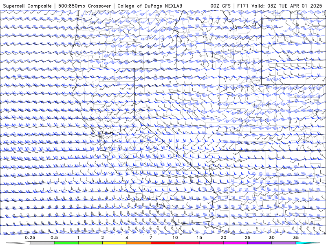This screenshot has width=326, height=245.
Task: Click the '25' legend value label
Action: pyautogui.click(x=247, y=238)
